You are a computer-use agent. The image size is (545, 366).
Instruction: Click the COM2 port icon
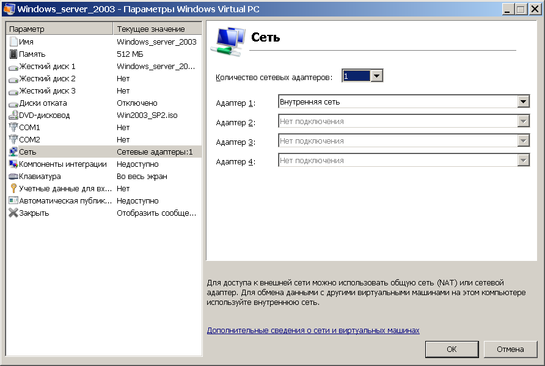click(x=13, y=139)
